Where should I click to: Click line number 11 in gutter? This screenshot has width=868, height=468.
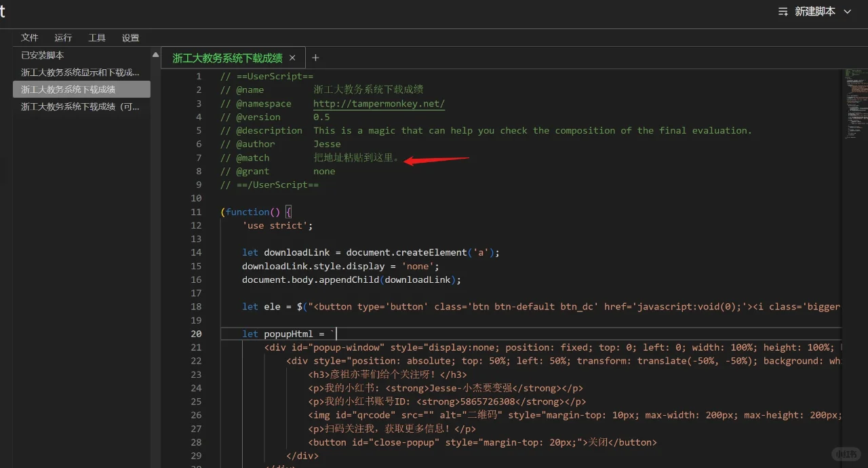[x=196, y=212]
